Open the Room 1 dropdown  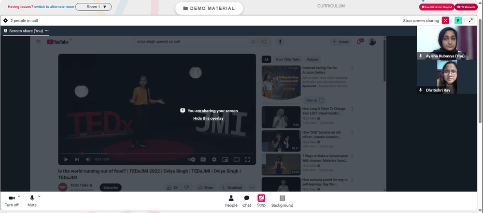coord(94,7)
